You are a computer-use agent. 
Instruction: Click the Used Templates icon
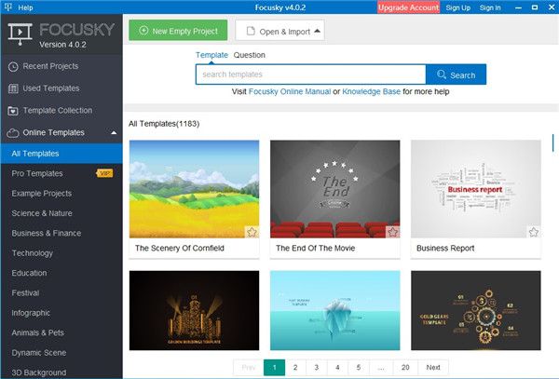pyautogui.click(x=13, y=88)
